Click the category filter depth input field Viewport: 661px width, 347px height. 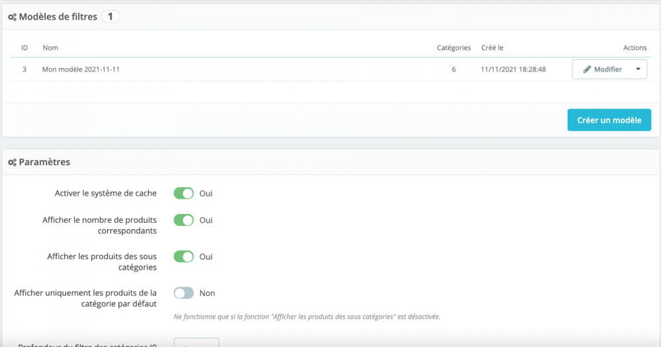click(196, 343)
